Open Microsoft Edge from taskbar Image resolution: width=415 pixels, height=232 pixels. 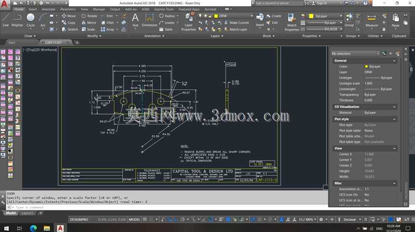33,228
